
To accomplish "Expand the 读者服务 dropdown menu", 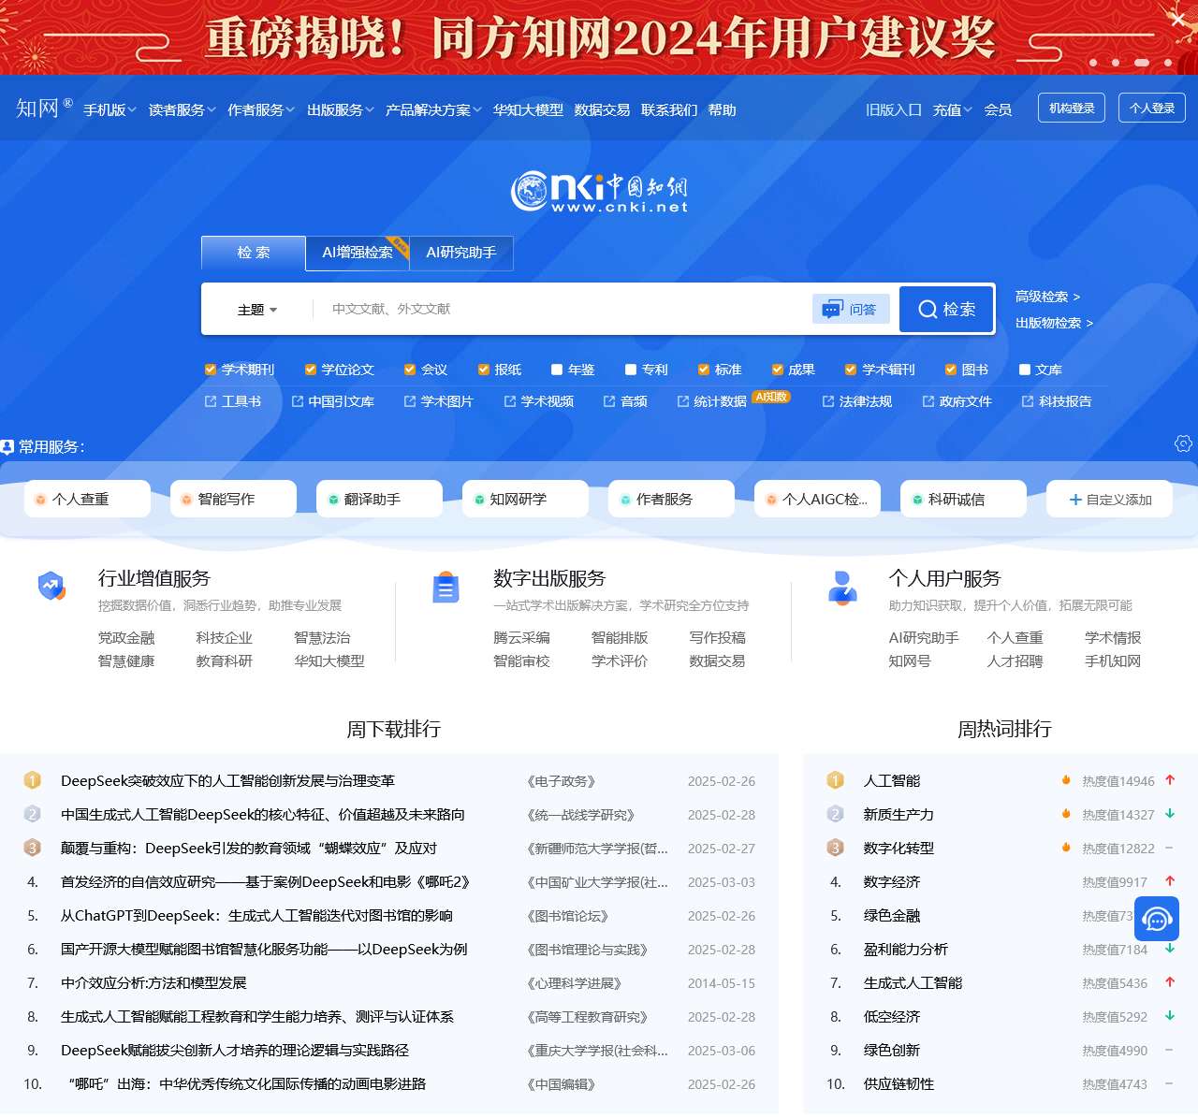I will [x=183, y=109].
